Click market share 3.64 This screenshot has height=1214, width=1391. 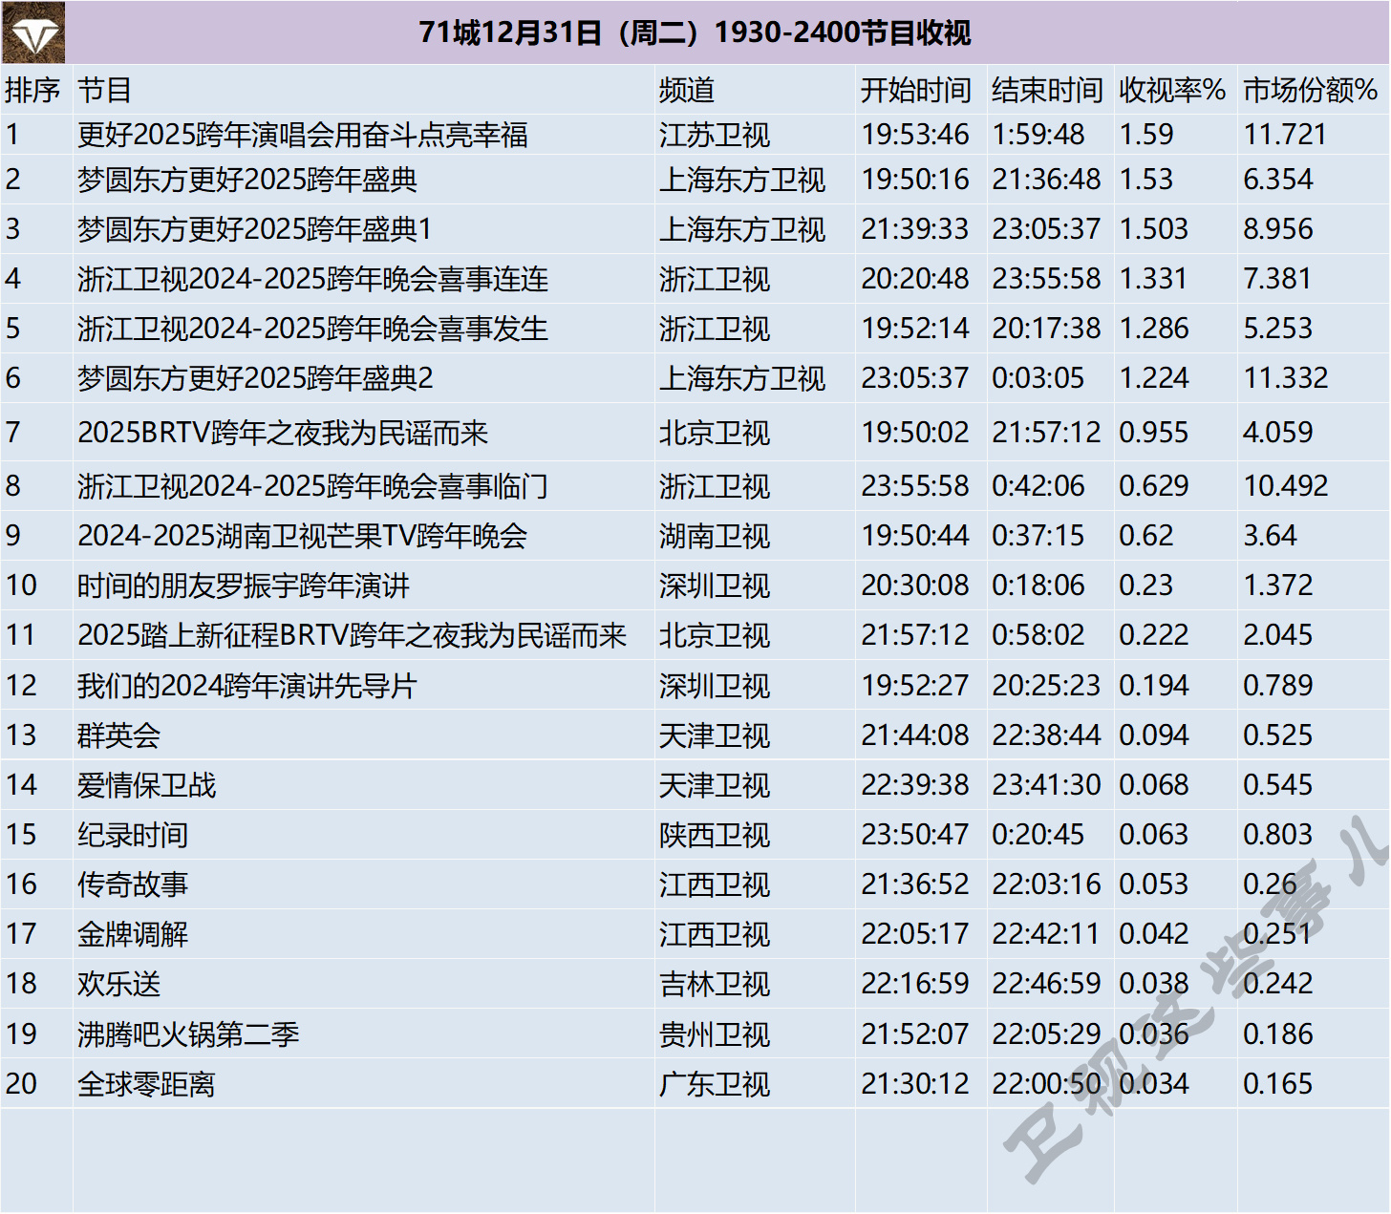(1270, 536)
